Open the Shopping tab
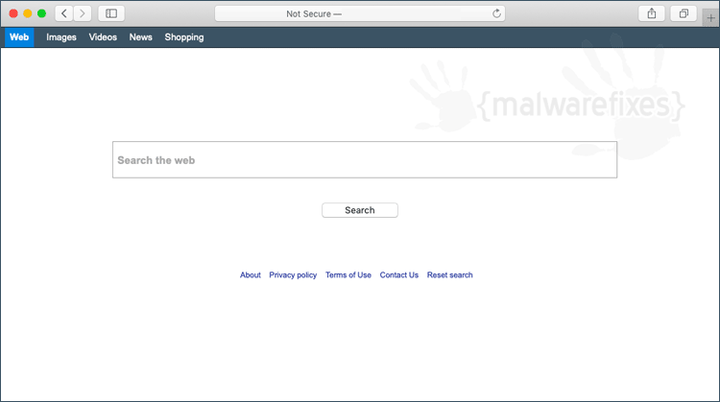Screen dimensions: 720x402 pyautogui.click(x=184, y=37)
